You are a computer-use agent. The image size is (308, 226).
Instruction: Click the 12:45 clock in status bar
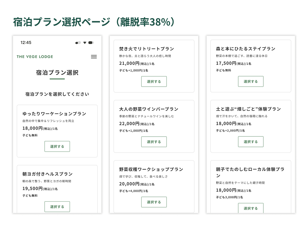(x=26, y=43)
